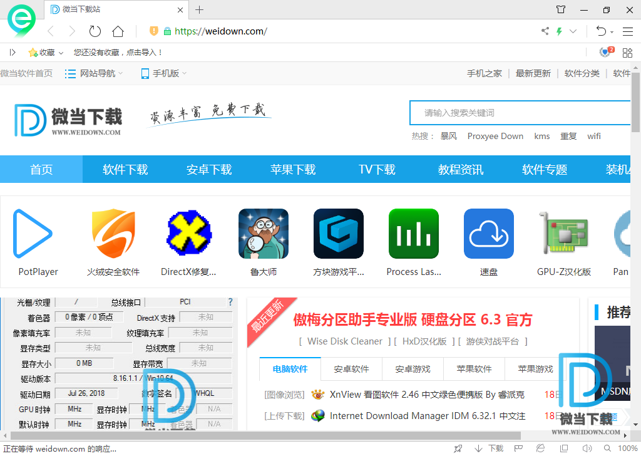Click the 微当下载 site logo
This screenshot has width=641, height=456.
(x=68, y=120)
